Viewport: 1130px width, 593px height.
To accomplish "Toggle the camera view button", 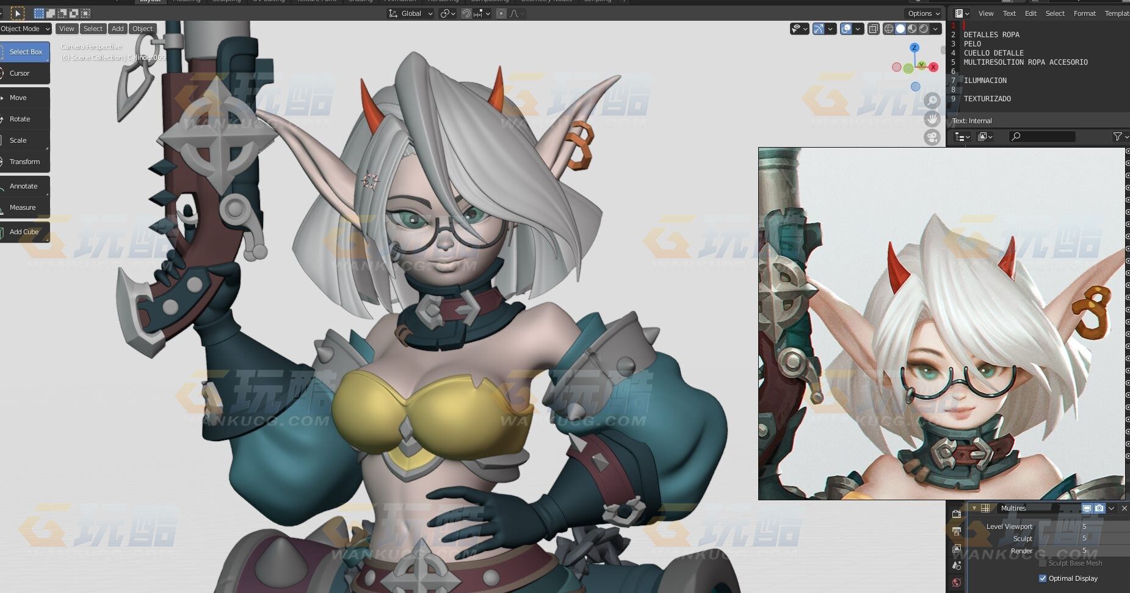I will coord(932,137).
